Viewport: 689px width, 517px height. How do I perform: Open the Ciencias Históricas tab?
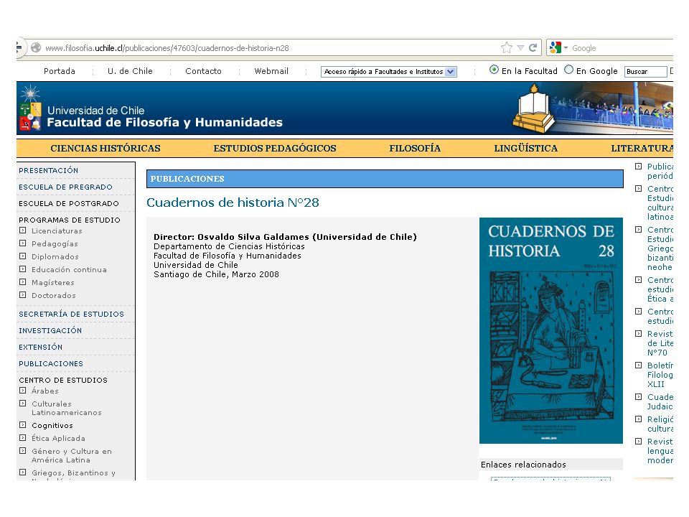pyautogui.click(x=106, y=148)
